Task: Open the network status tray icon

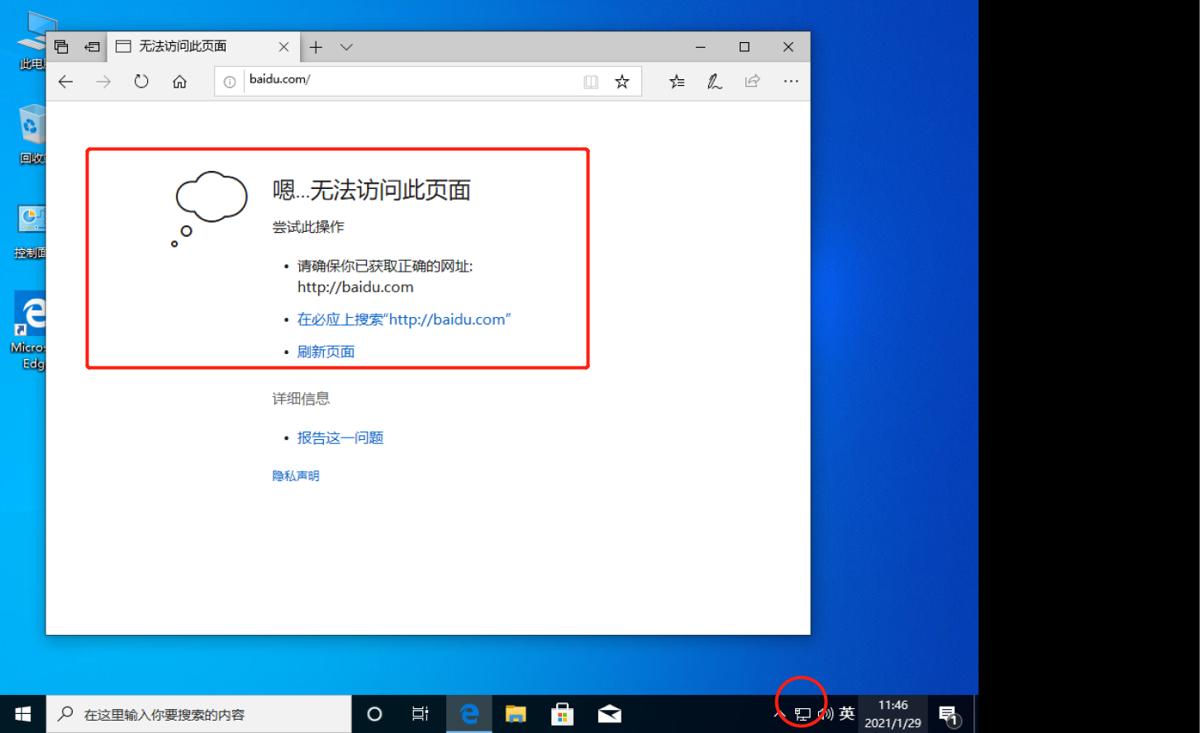Action: 802,714
